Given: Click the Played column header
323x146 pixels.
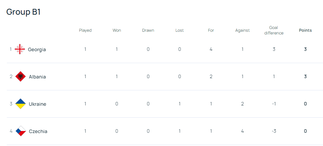Looking at the screenshot, I should point(85,30).
